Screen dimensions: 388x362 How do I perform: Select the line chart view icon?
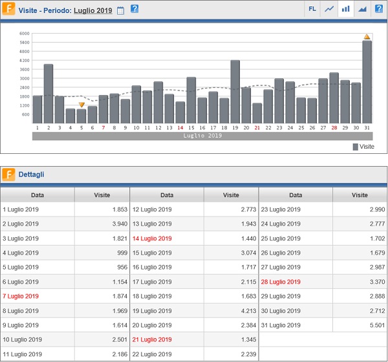(x=329, y=9)
